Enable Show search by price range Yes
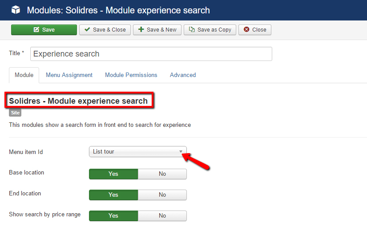This screenshot has width=367, height=227. (x=113, y=215)
